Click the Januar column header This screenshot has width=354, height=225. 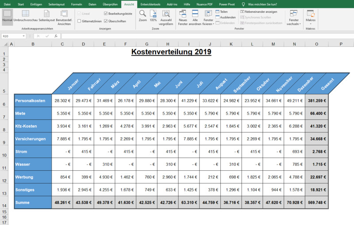click(x=73, y=84)
